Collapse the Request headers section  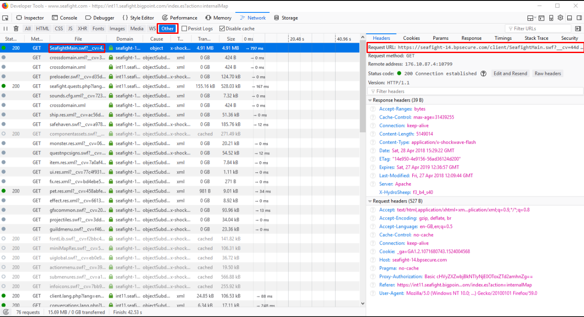[x=370, y=201]
